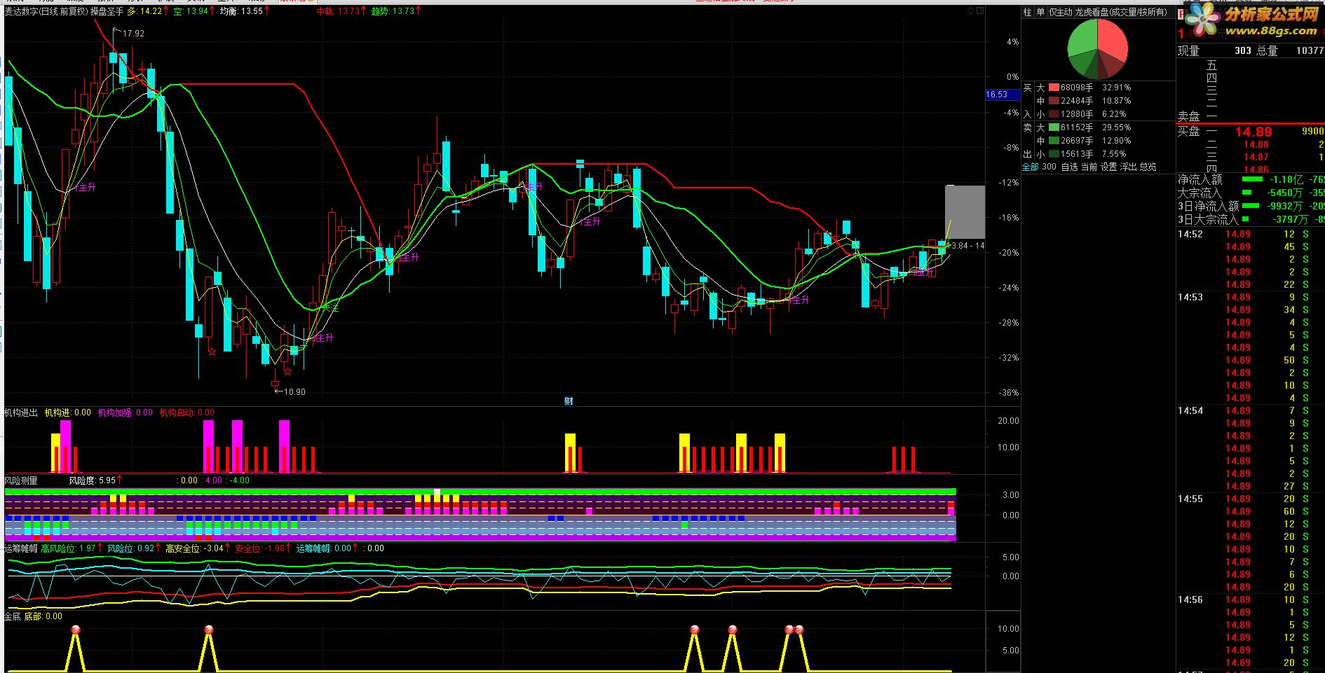Image resolution: width=1325 pixels, height=673 pixels.
Task: Select the 全部 filter link
Action: click(x=1030, y=167)
